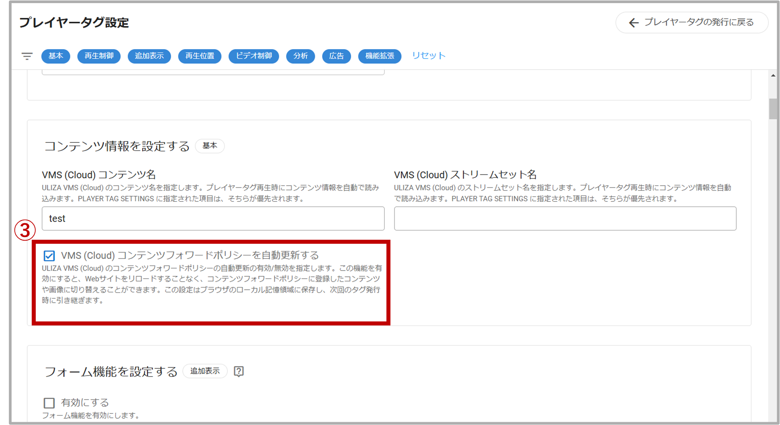The image size is (780, 425).
Task: Enable the フォーム機能 有効にする checkbox
Action: [49, 403]
